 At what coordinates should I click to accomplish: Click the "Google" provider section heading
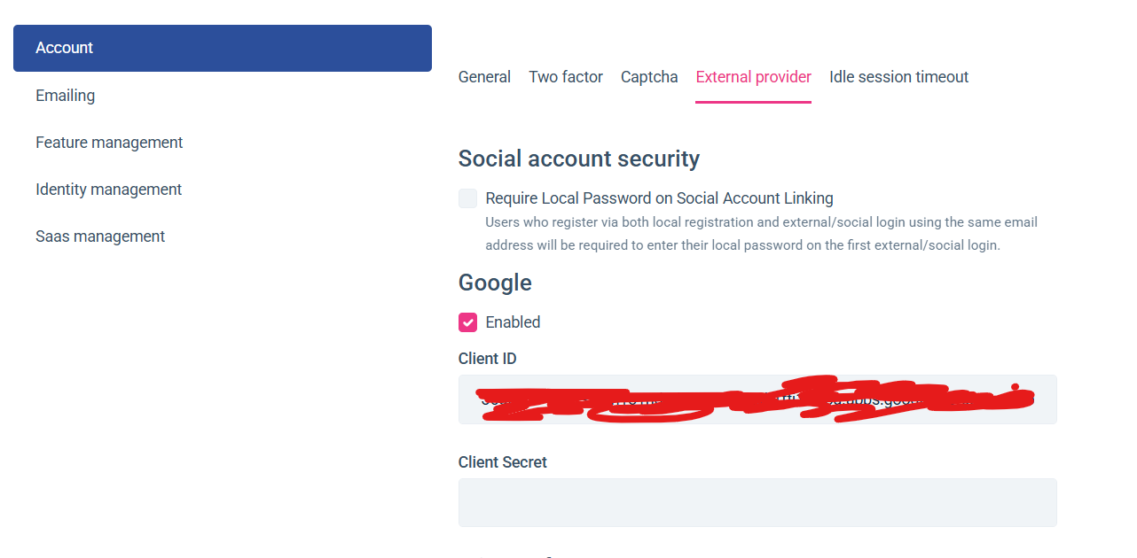click(x=495, y=283)
